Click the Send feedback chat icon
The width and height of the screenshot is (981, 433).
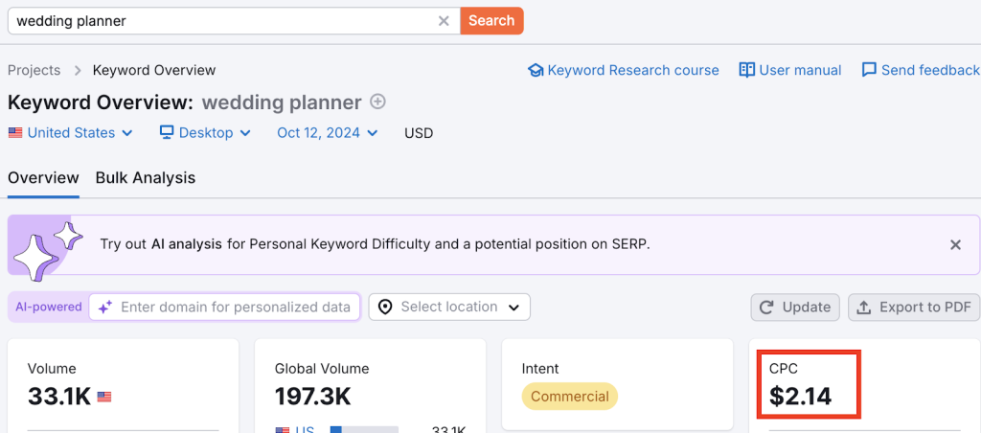(x=869, y=70)
